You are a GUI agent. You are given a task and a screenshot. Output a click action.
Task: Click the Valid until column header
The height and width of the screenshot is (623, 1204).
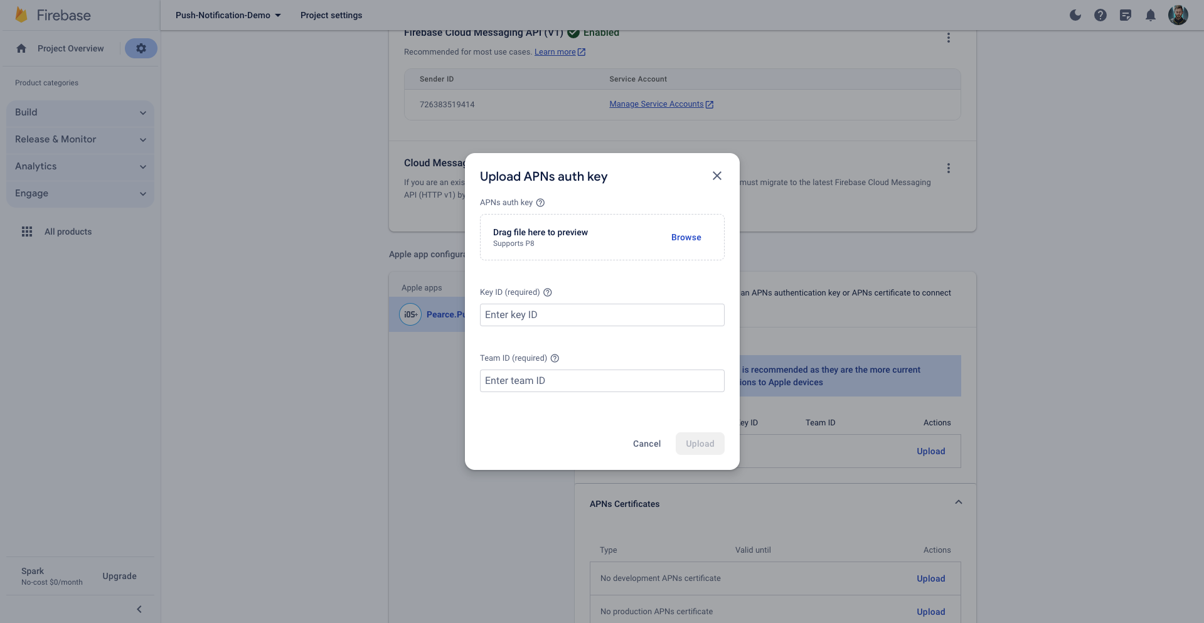753,550
